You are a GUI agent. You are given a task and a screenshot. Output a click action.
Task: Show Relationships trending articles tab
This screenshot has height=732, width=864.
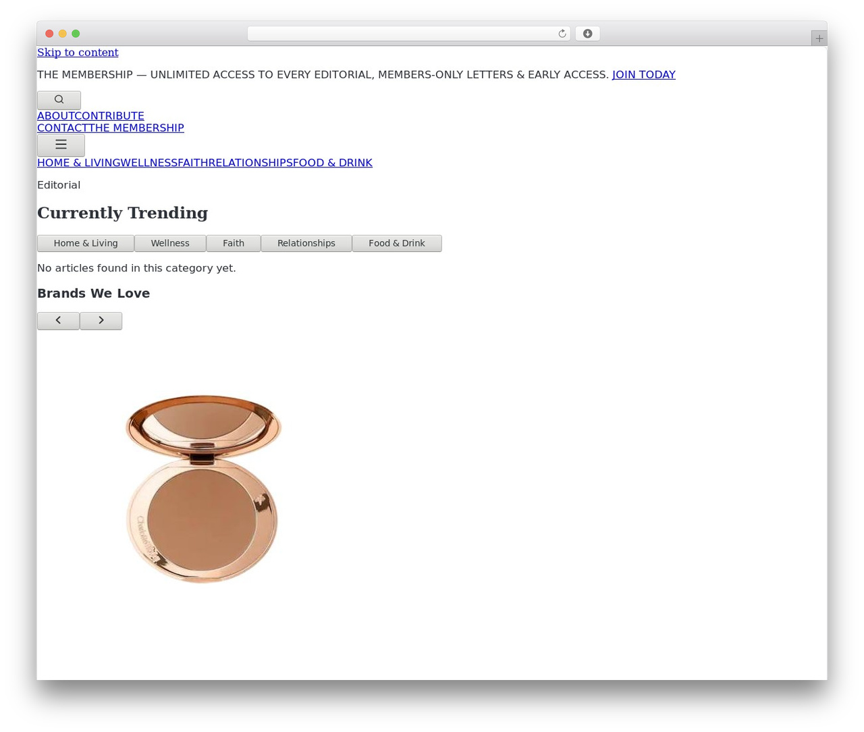(x=306, y=243)
